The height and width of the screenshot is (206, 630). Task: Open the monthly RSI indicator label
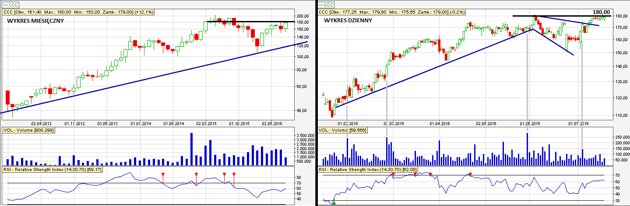click(x=52, y=169)
